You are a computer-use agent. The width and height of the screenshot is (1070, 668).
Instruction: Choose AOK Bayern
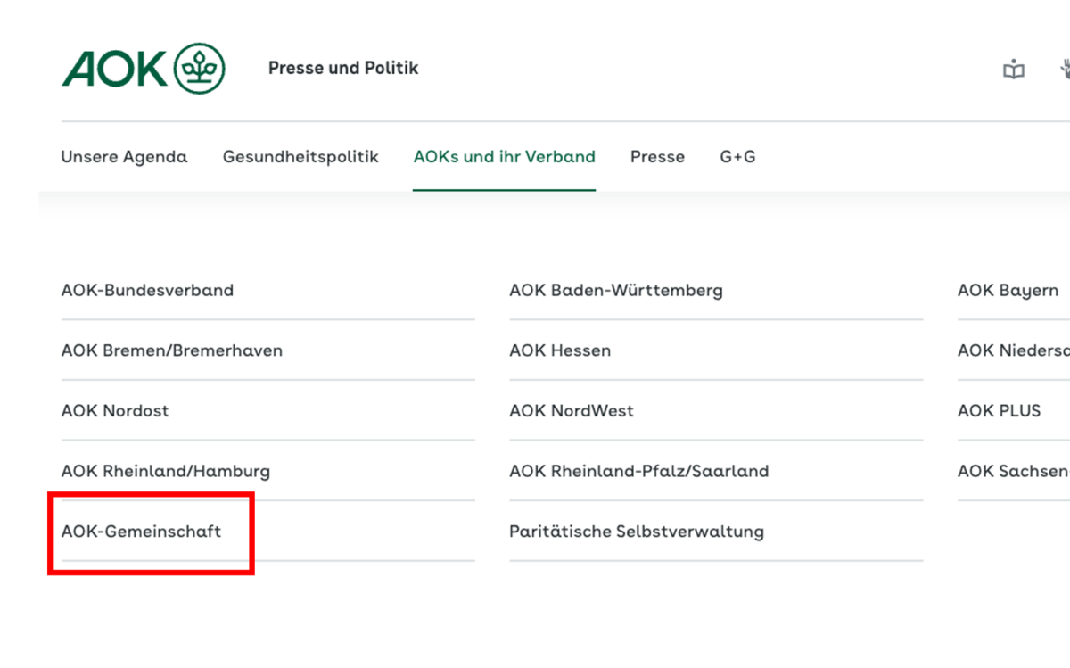1008,291
